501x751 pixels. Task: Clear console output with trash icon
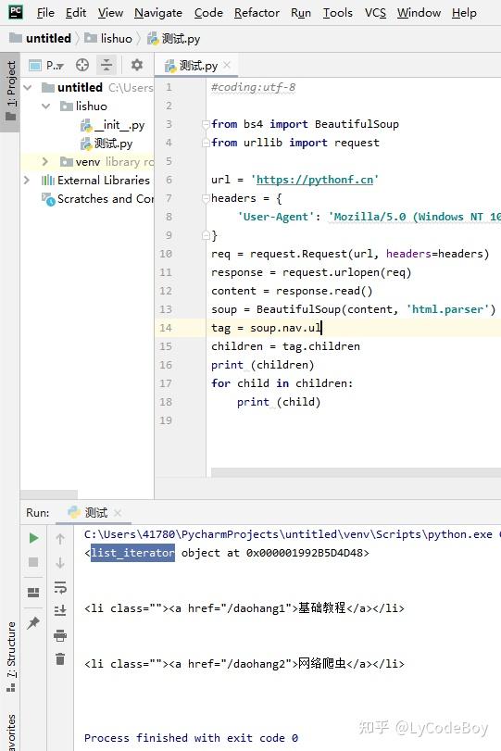[60, 659]
